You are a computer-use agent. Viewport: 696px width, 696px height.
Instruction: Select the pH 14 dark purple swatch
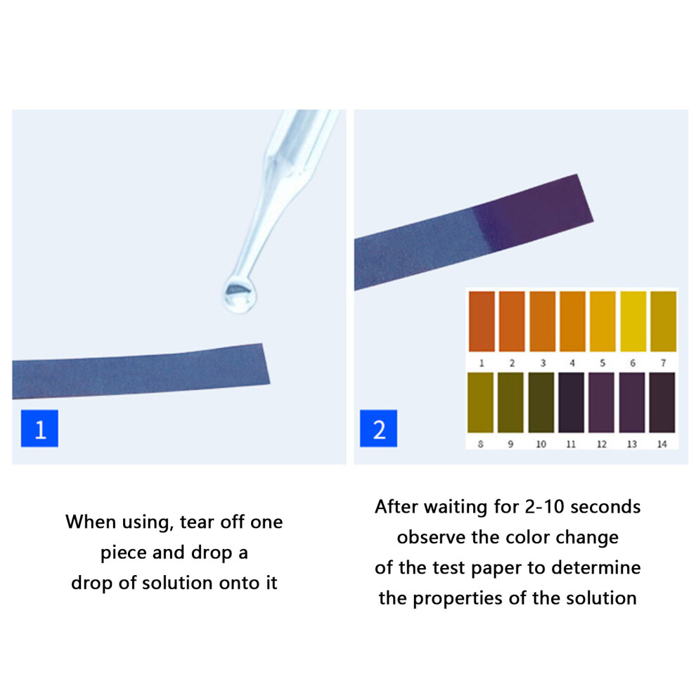tap(662, 403)
